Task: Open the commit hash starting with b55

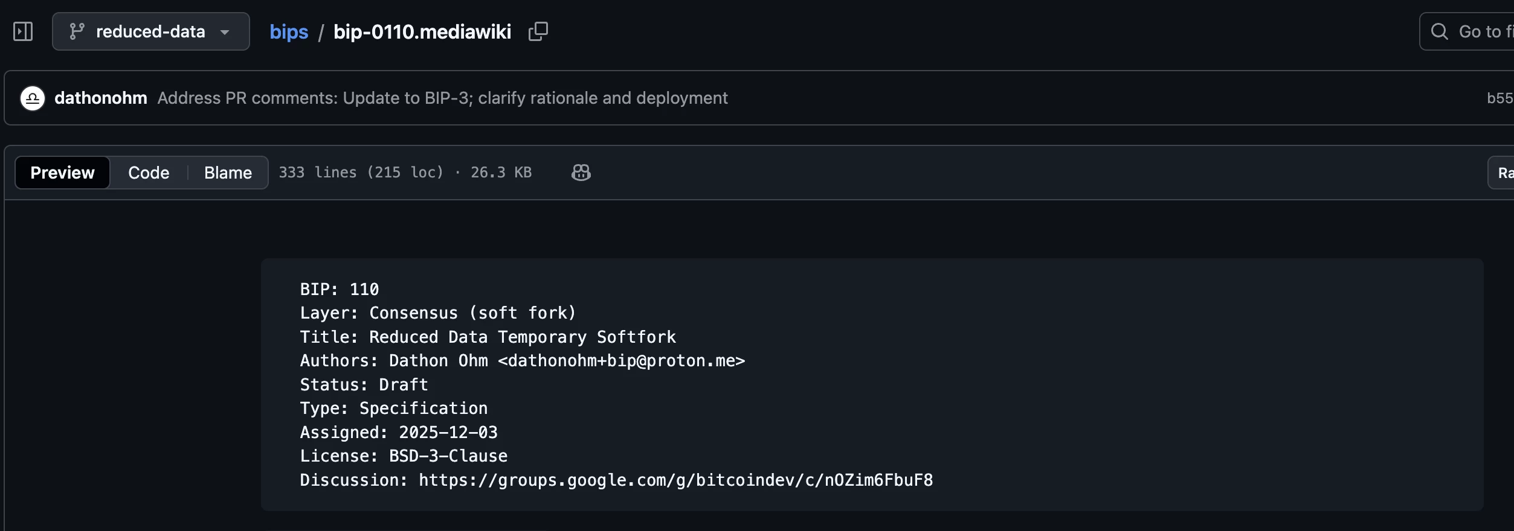Action: click(1499, 98)
